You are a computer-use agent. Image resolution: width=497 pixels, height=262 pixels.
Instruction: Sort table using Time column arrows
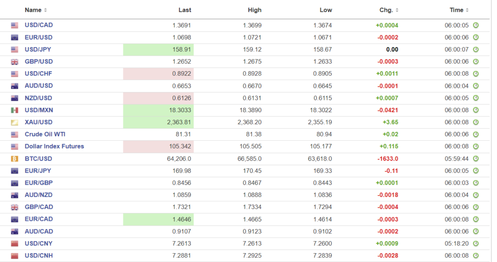pyautogui.click(x=467, y=10)
